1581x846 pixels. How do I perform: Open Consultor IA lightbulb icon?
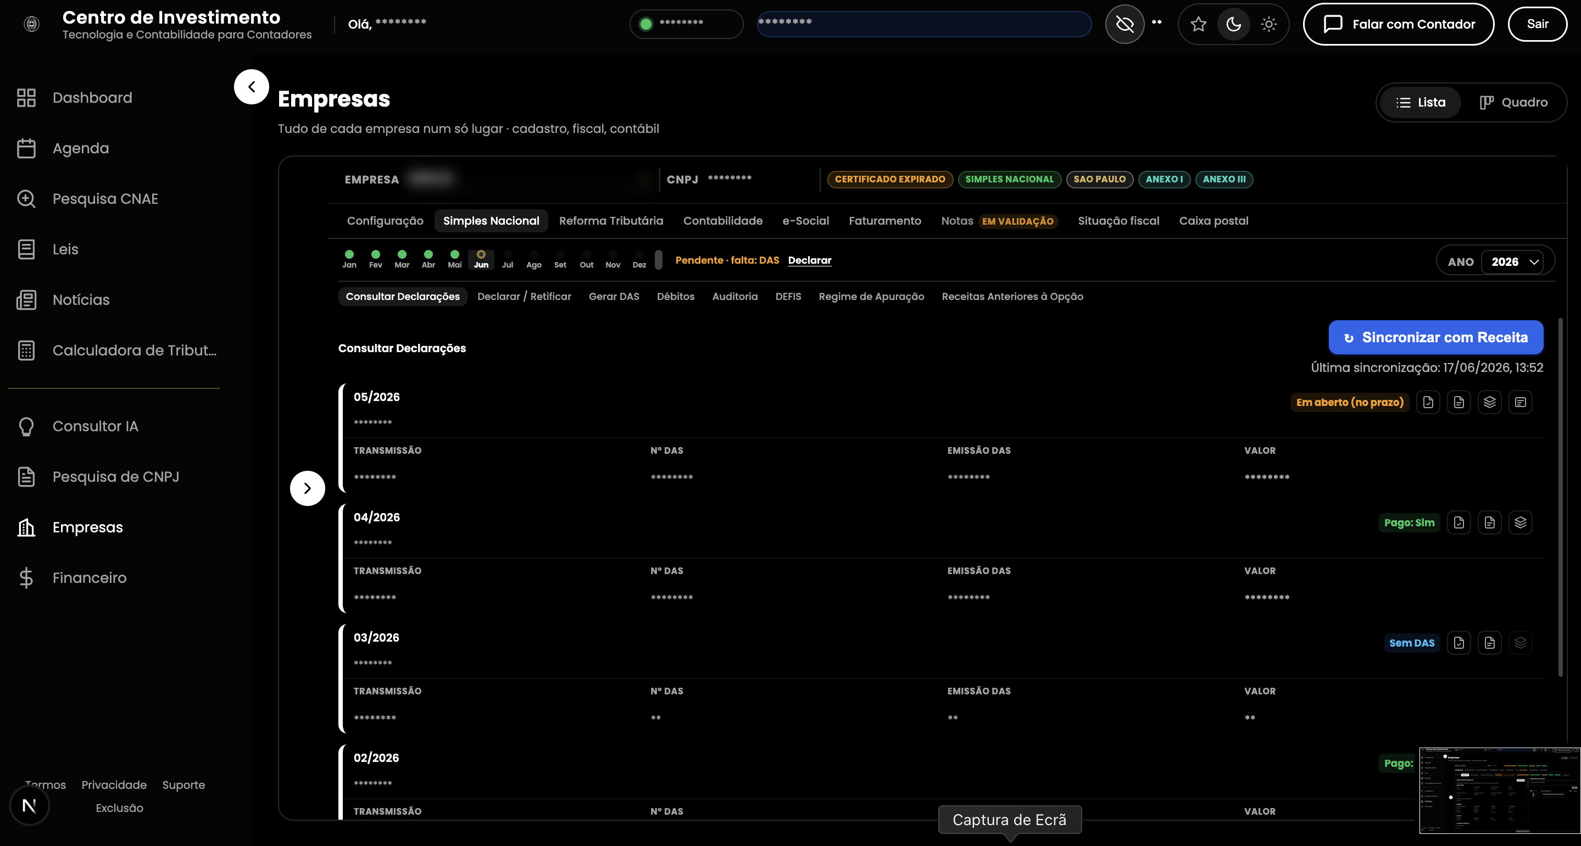pyautogui.click(x=26, y=426)
